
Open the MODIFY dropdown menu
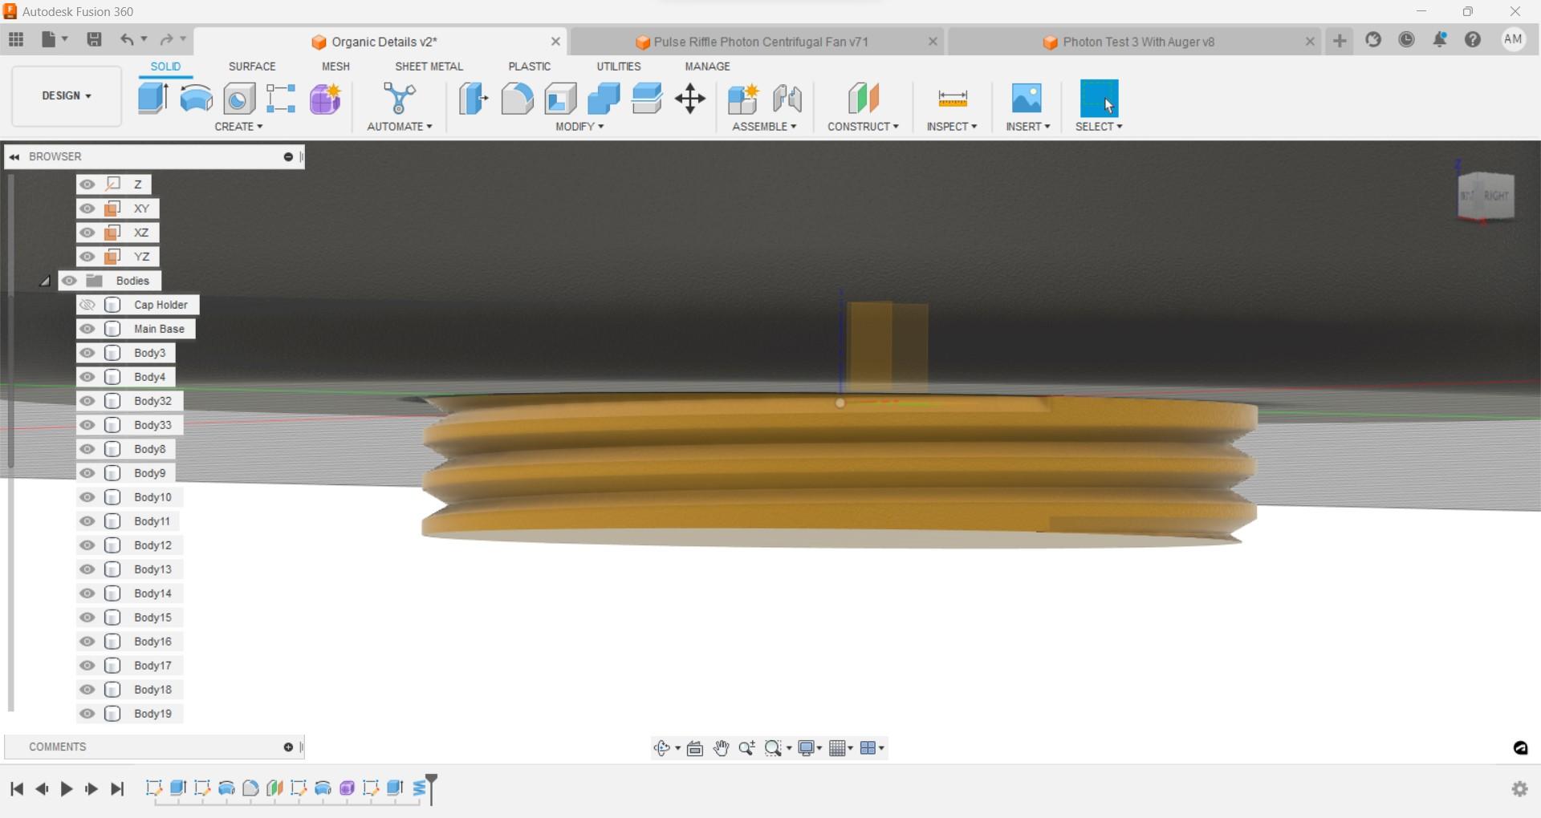(579, 127)
